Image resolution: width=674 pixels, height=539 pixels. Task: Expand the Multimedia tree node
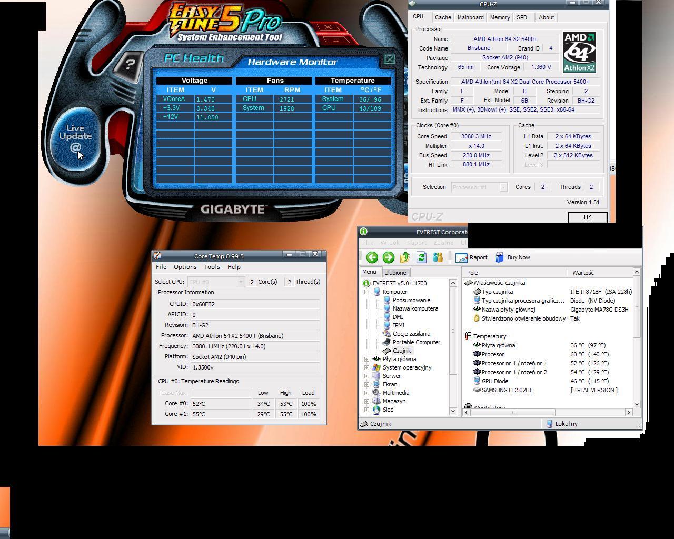click(367, 393)
